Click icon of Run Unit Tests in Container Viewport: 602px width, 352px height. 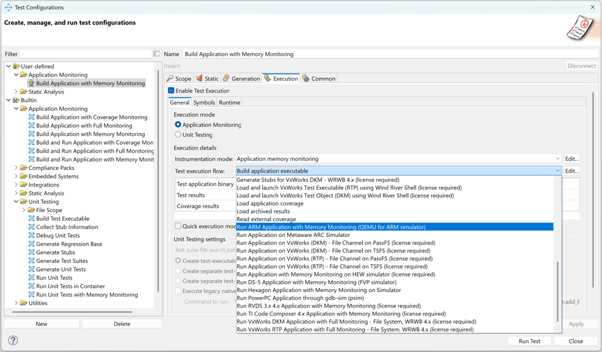pyautogui.click(x=32, y=286)
